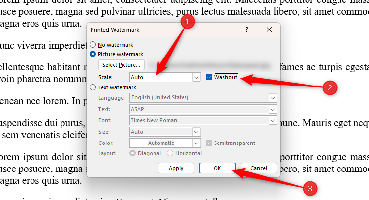Select the Diagonal layout option
Viewport: 369px width, 200px height.
[x=132, y=153]
